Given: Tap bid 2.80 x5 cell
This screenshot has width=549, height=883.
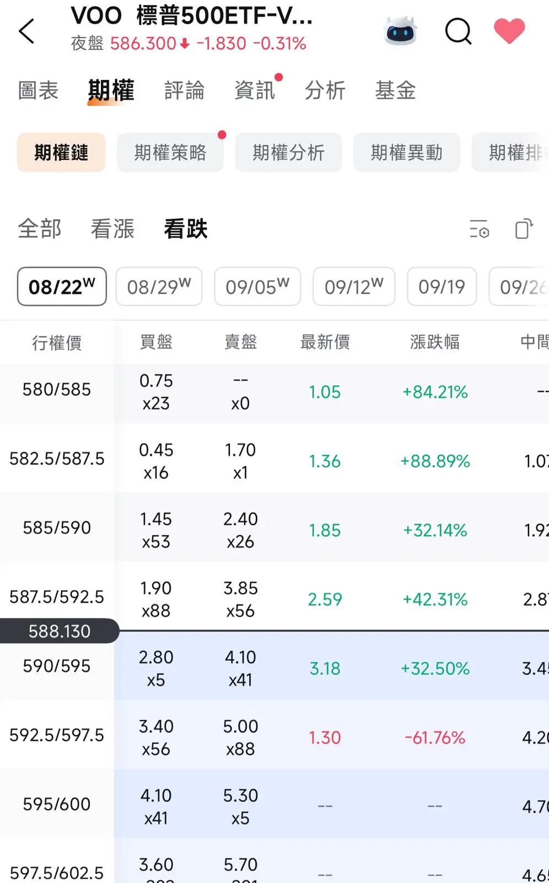Looking at the screenshot, I should coord(156,668).
